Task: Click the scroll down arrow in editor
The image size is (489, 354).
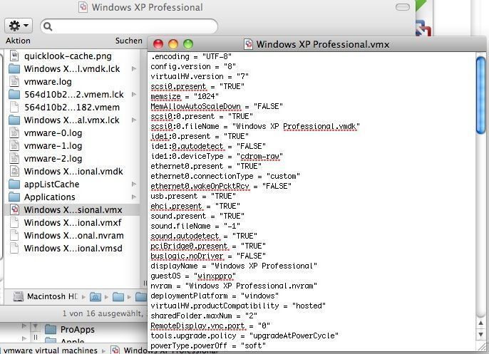Action: coord(481,335)
